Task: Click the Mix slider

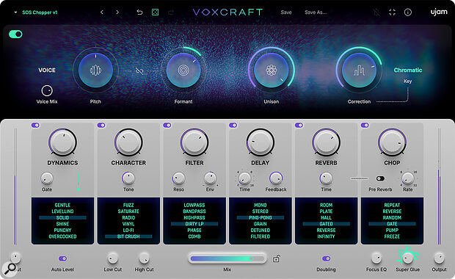Action: tap(227, 258)
